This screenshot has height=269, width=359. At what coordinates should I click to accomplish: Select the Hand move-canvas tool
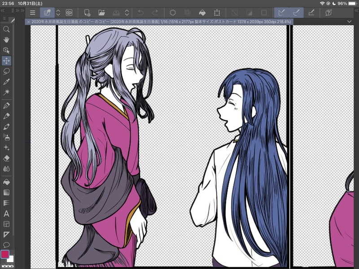coord(6,40)
